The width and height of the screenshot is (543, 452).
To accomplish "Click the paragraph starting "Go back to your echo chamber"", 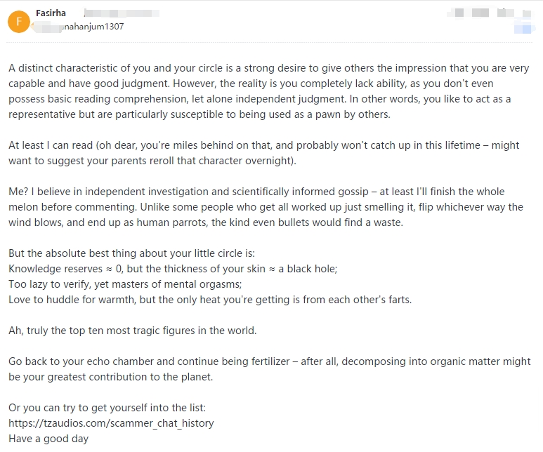I will click(x=270, y=369).
